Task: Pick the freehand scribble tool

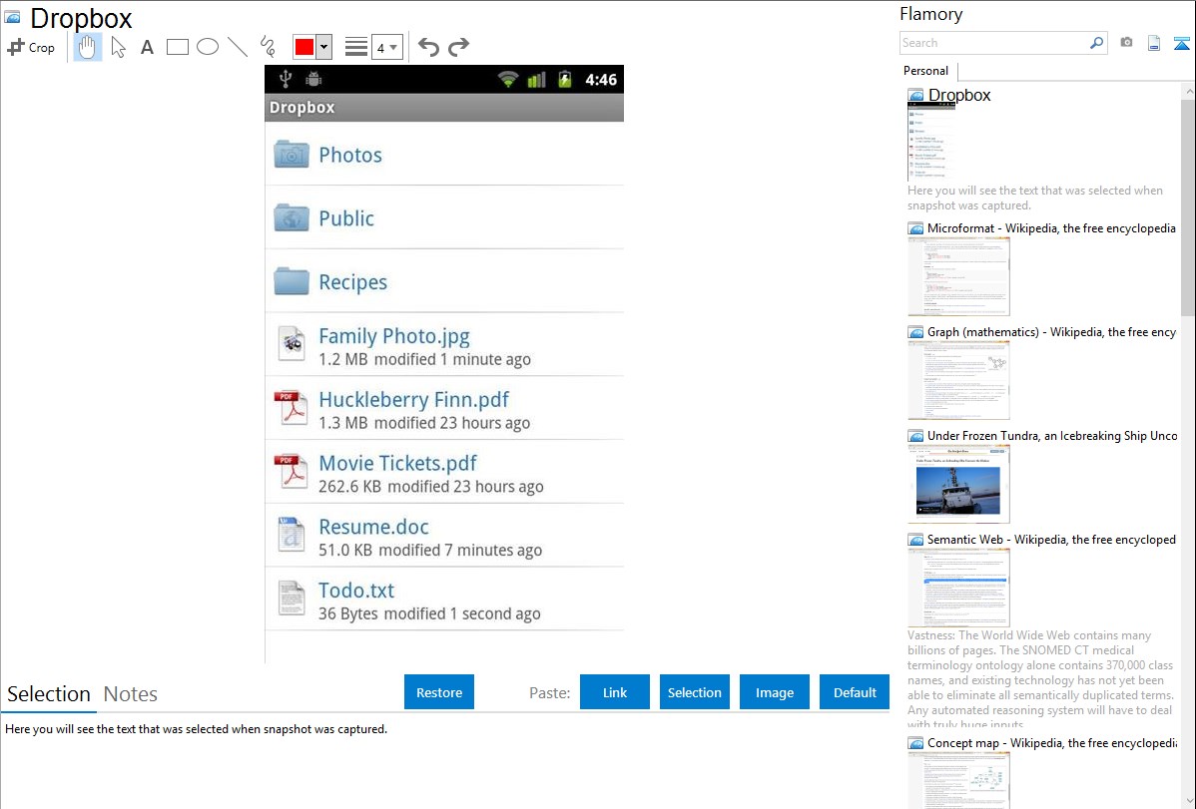Action: tap(268, 47)
